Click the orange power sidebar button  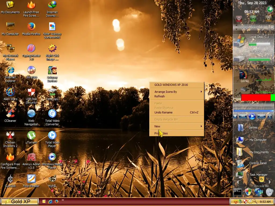pos(268,19)
